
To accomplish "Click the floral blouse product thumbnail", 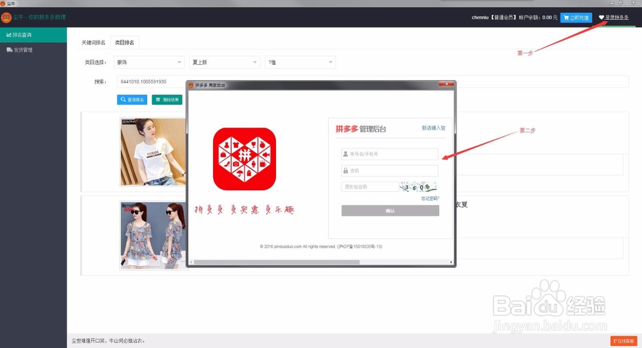I will pos(153,236).
